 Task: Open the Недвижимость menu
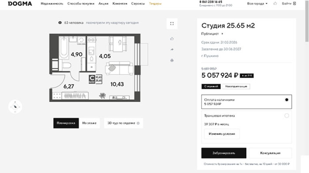pyautogui.click(x=52, y=4)
